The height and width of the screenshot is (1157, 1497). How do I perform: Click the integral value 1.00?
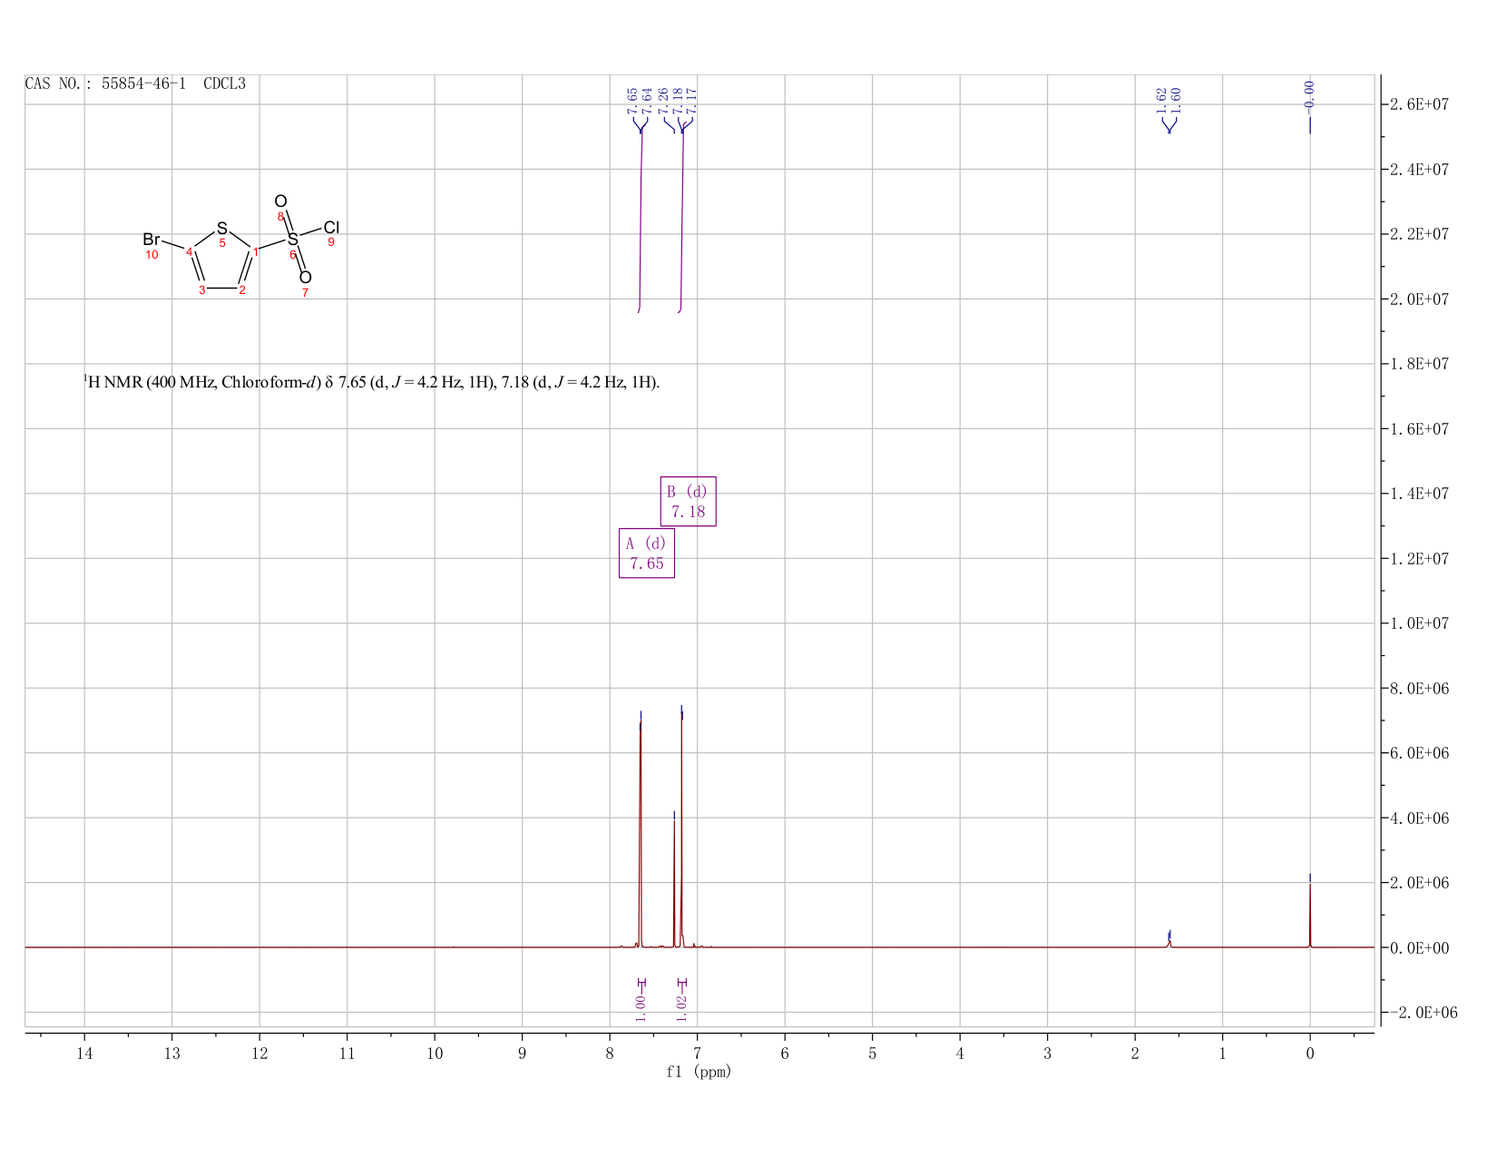641,1007
